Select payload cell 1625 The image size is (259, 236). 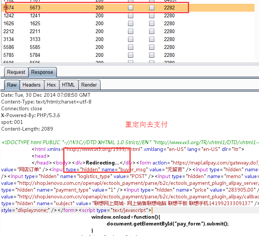pos(35,23)
